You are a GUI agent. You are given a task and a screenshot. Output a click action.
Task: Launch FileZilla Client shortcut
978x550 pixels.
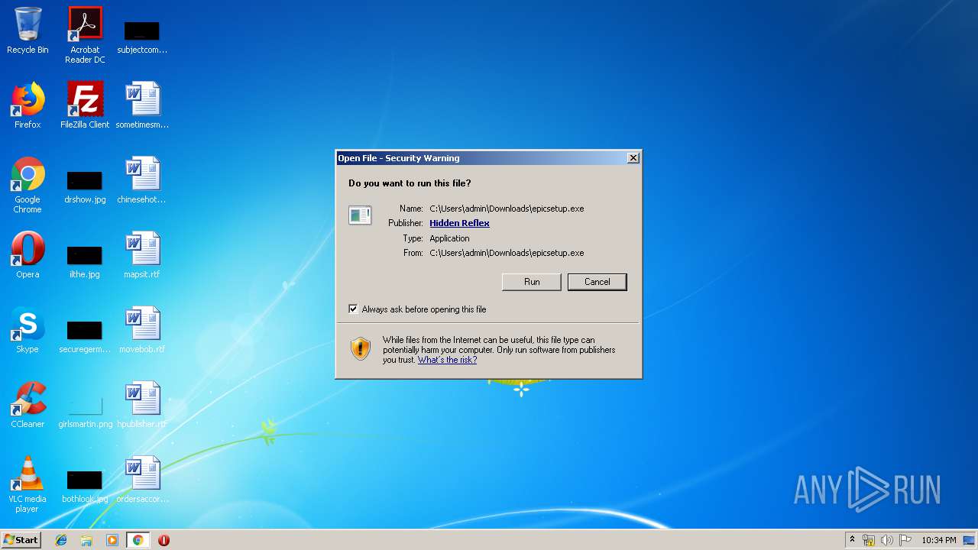coord(85,105)
